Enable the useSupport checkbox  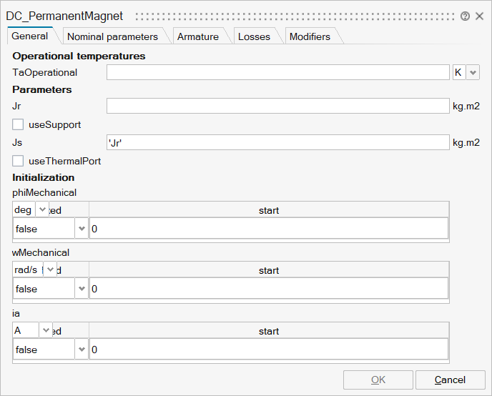pyautogui.click(x=18, y=124)
